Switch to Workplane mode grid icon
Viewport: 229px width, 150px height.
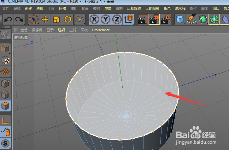tap(5, 71)
